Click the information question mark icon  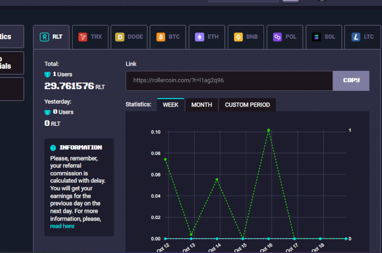point(53,148)
